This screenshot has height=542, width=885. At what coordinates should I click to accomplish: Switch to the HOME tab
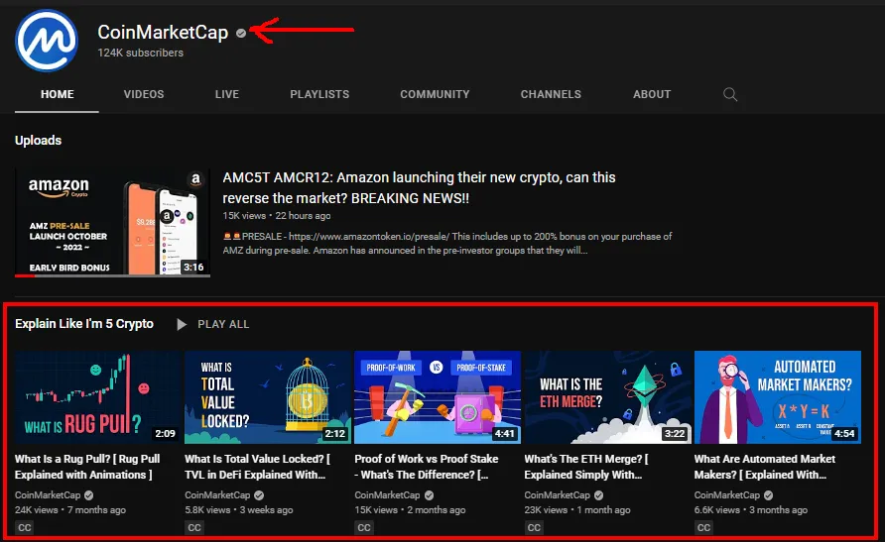pos(57,95)
